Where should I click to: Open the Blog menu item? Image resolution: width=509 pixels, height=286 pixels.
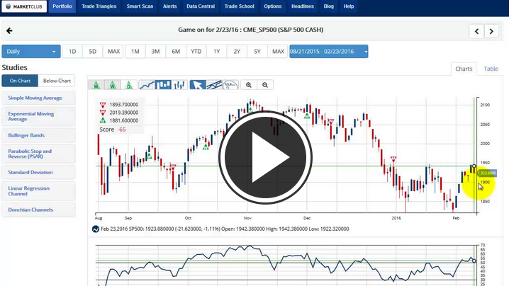[x=328, y=6]
